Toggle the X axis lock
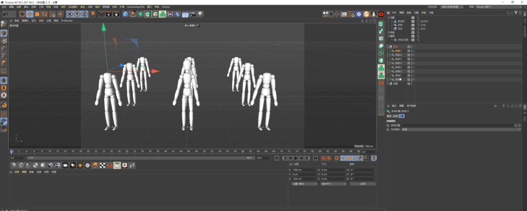527x211 pixels. tap(69, 14)
